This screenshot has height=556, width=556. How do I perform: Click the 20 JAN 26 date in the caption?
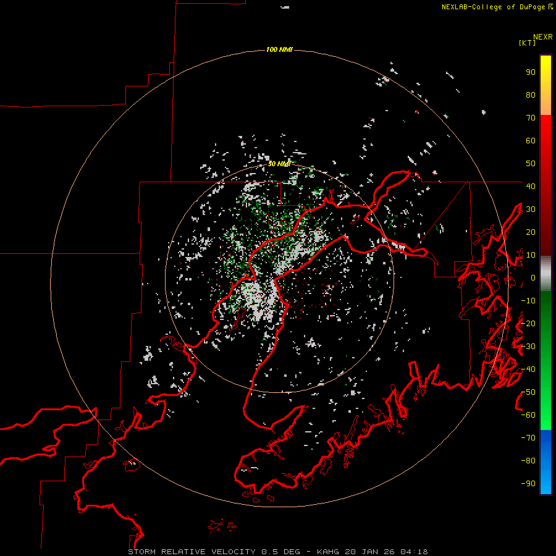point(369,552)
